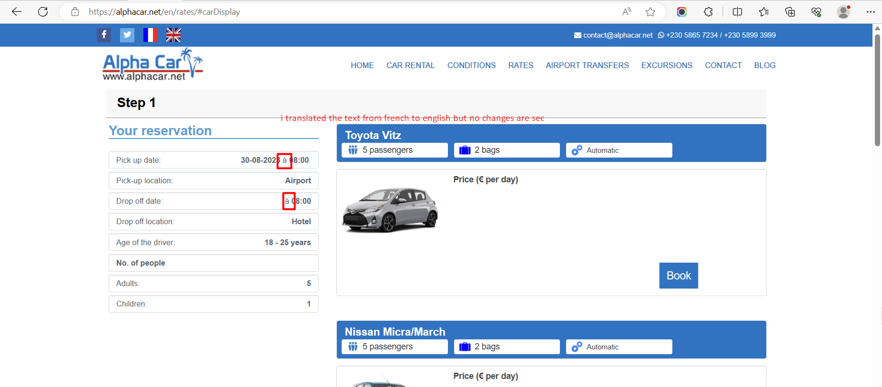Click the scrollbar up arrow
The height and width of the screenshot is (387, 882).
coord(877,28)
